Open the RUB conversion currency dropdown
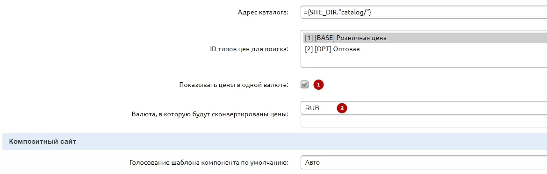Viewport: 547px width, 174px height. 424,108
